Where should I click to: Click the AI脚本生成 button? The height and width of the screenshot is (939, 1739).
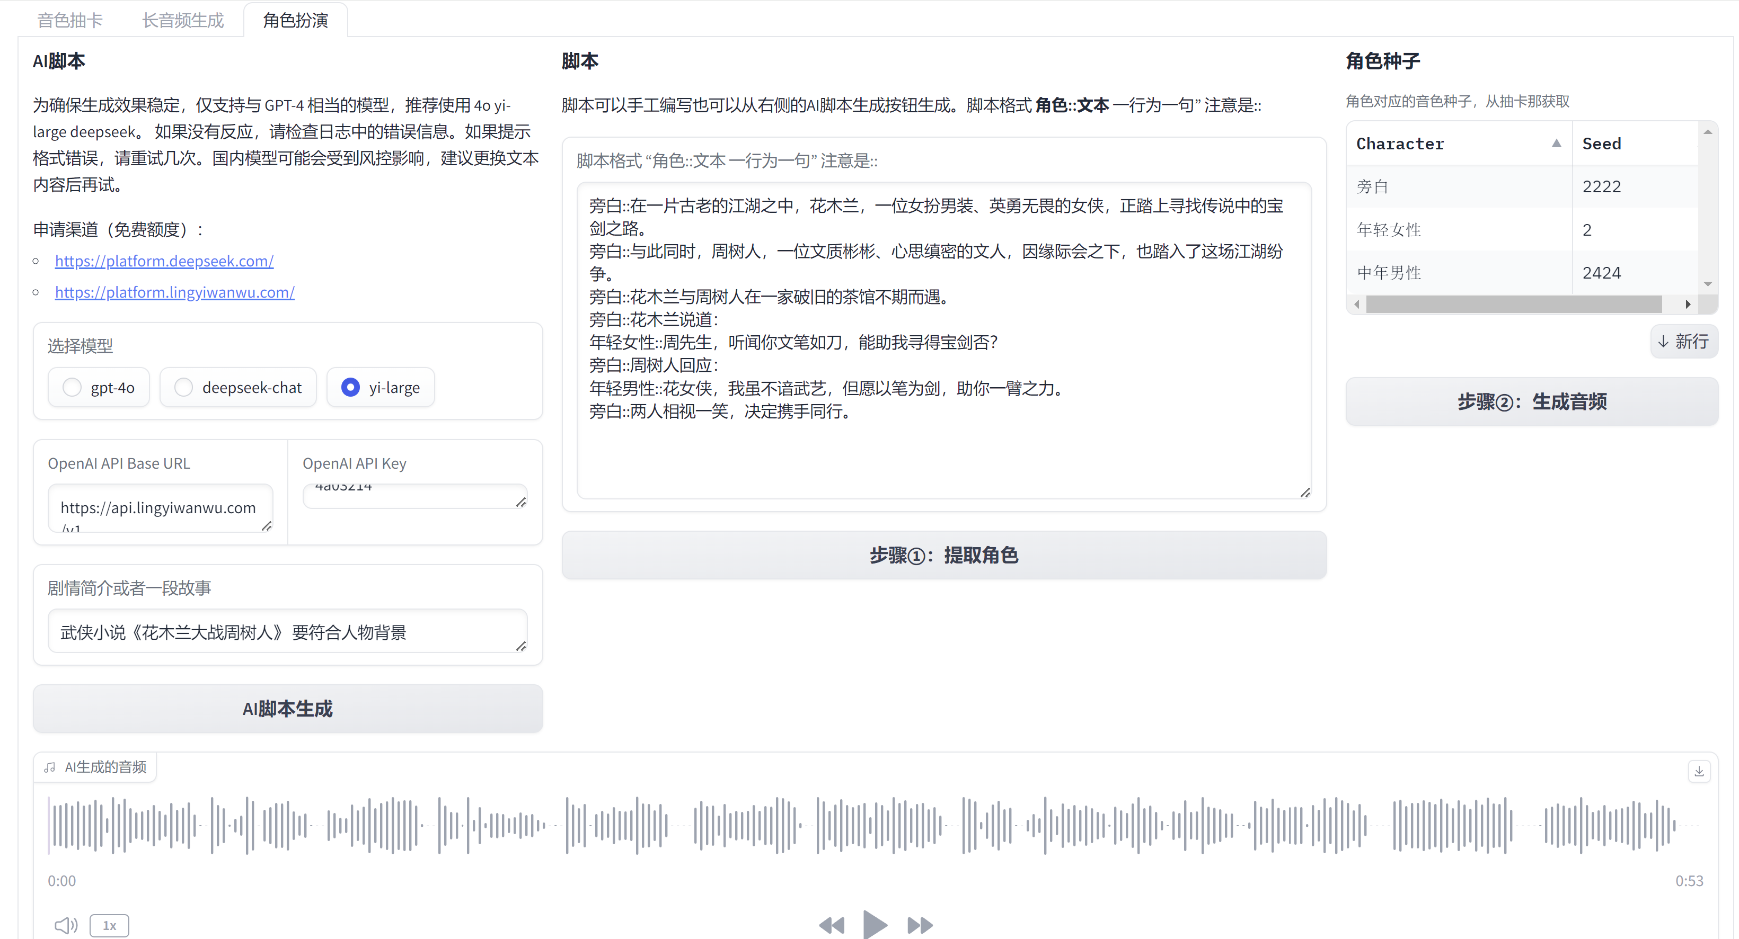[x=288, y=708]
